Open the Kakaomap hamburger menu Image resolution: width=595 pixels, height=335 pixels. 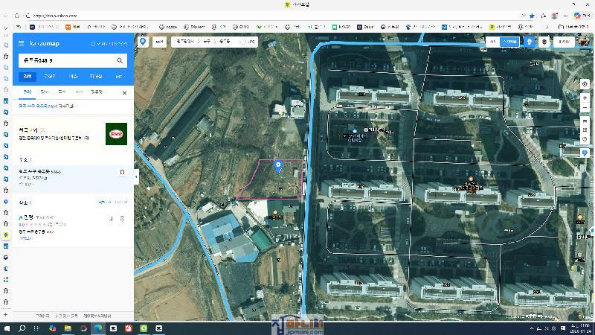tap(22, 44)
